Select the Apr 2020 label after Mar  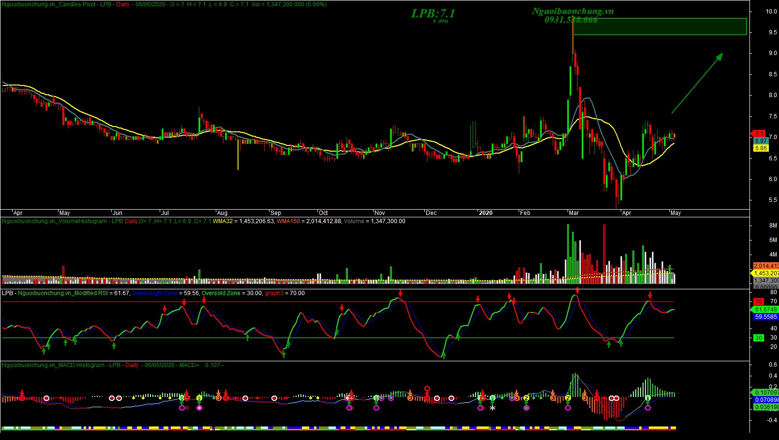pyautogui.click(x=627, y=213)
